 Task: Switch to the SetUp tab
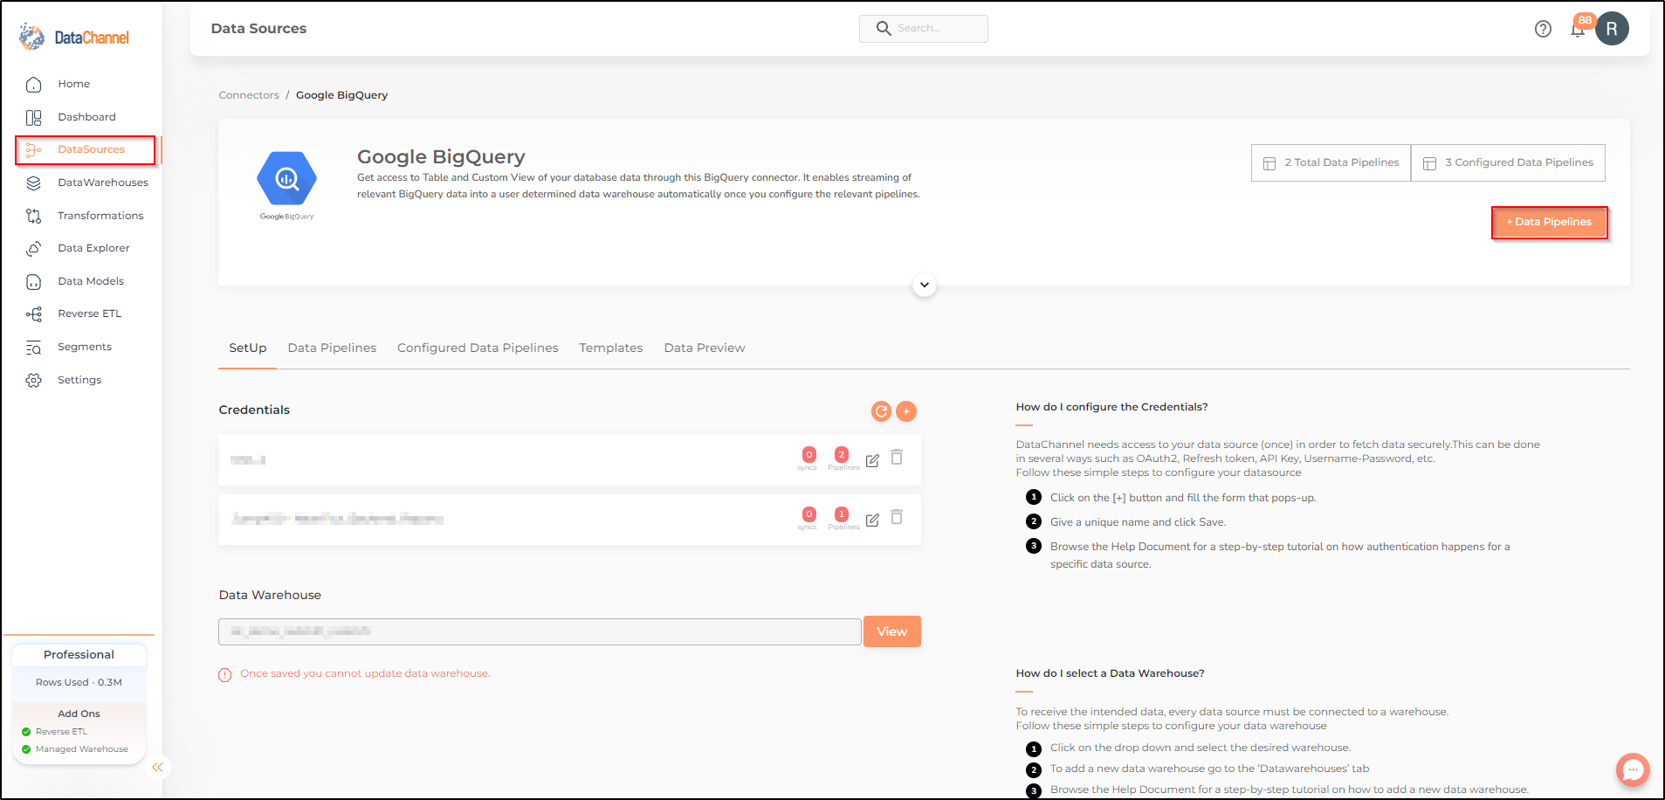[248, 348]
